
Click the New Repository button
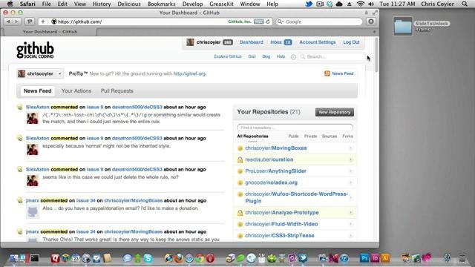(x=335, y=112)
